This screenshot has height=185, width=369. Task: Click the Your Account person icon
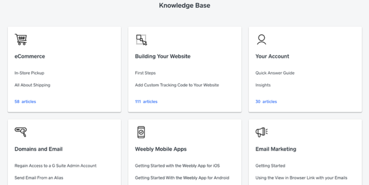click(x=262, y=40)
